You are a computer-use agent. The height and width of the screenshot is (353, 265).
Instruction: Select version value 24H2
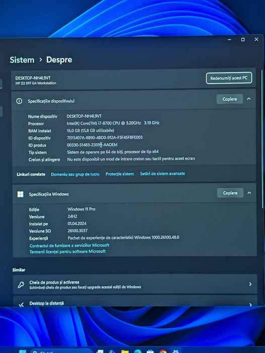(72, 216)
